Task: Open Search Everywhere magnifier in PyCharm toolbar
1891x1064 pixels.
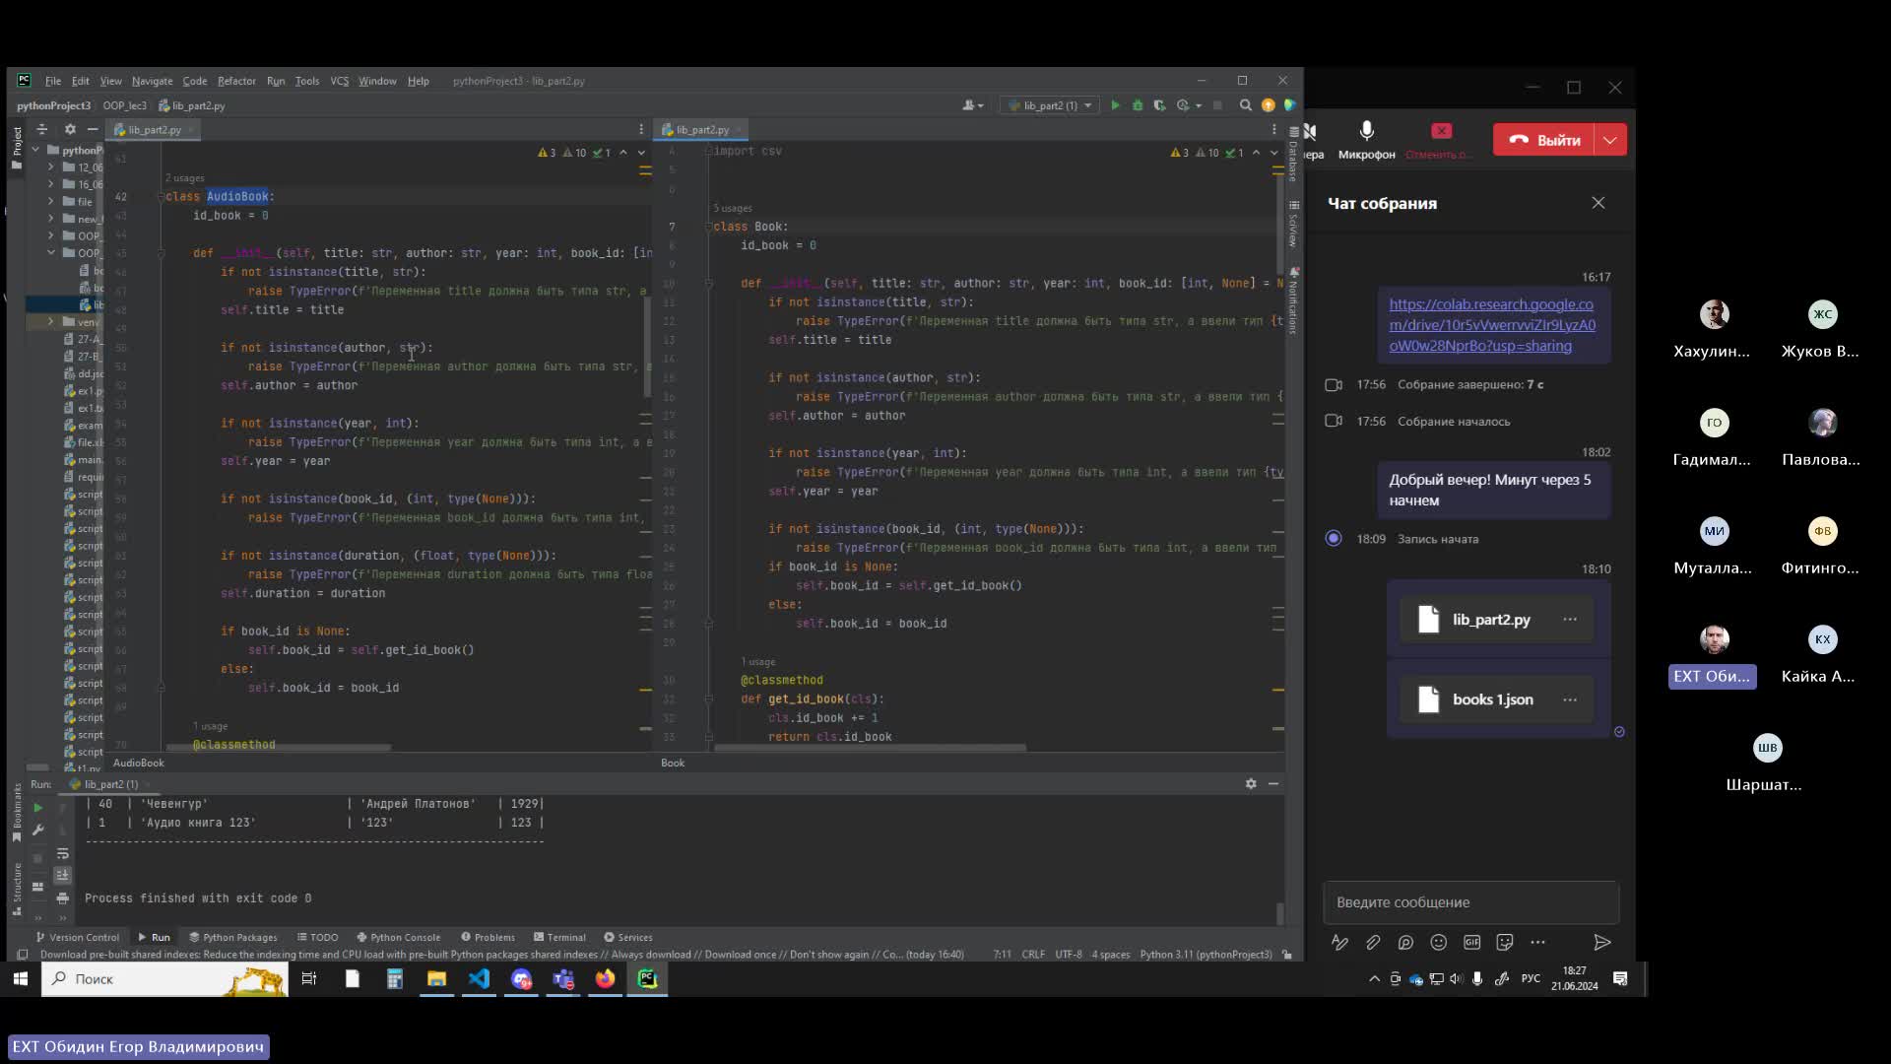Action: coord(1246,105)
